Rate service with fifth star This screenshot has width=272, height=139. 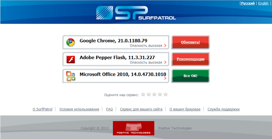coord(166,94)
